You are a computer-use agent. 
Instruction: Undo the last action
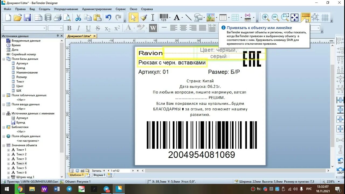108,18
